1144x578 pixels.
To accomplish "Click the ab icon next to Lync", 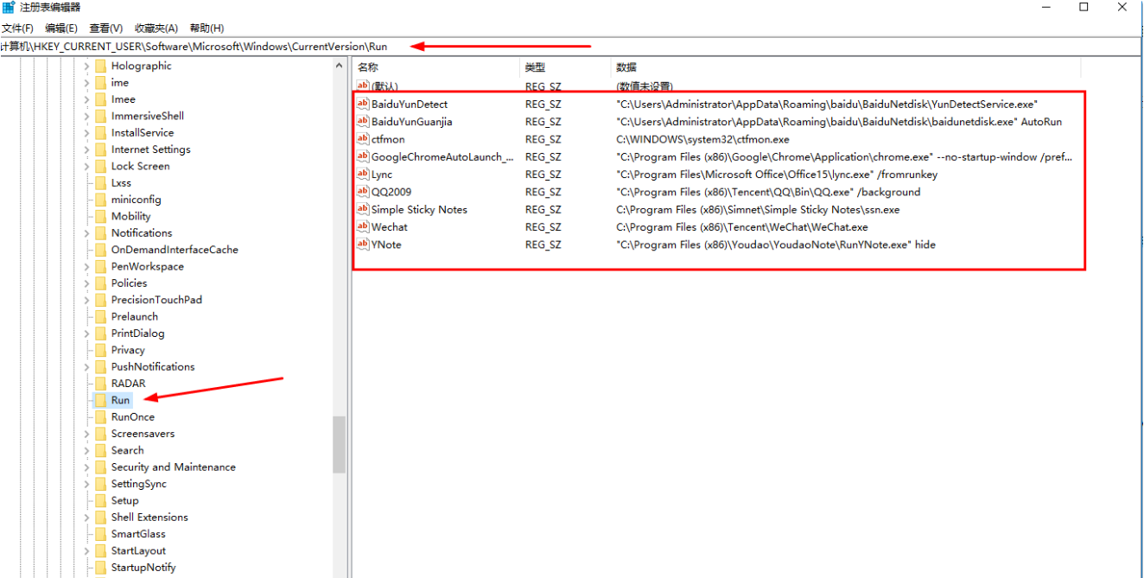I will click(x=363, y=174).
